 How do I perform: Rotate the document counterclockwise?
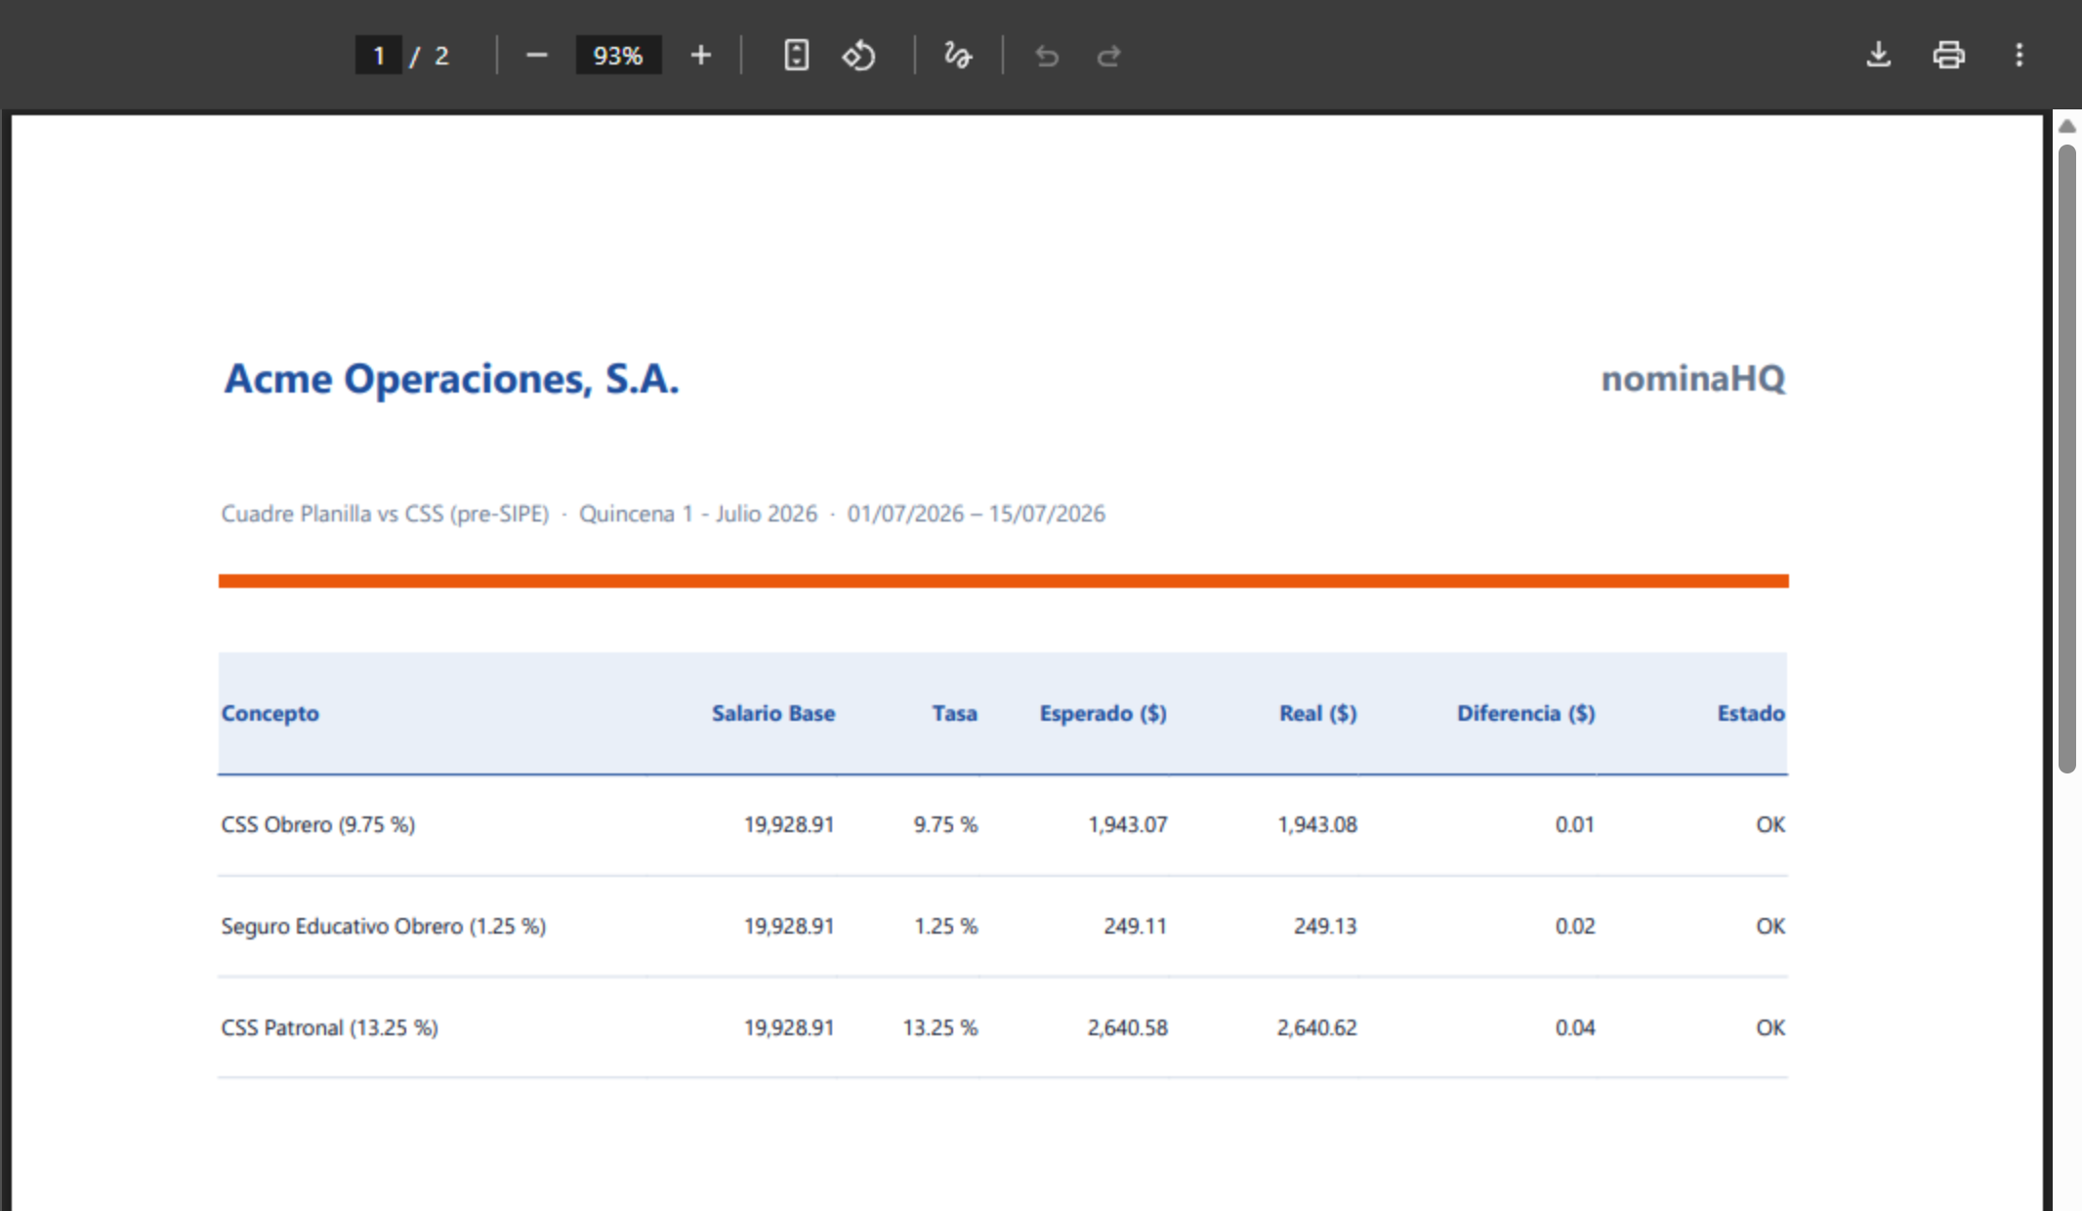[858, 56]
